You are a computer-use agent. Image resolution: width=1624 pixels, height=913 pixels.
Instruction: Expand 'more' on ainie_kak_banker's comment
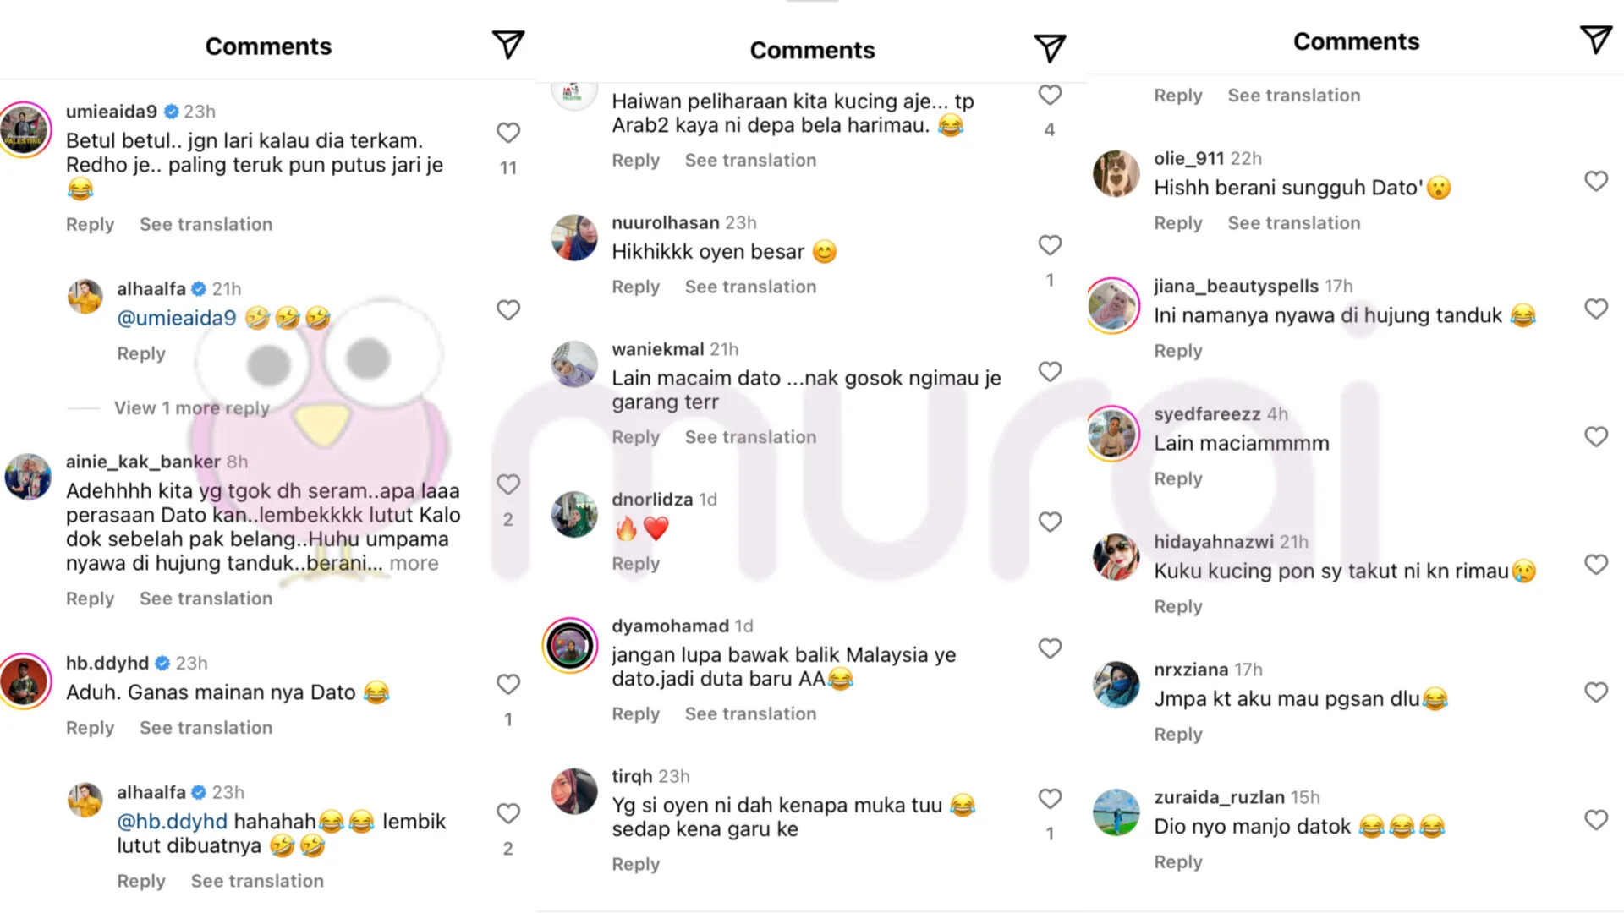[x=414, y=564]
